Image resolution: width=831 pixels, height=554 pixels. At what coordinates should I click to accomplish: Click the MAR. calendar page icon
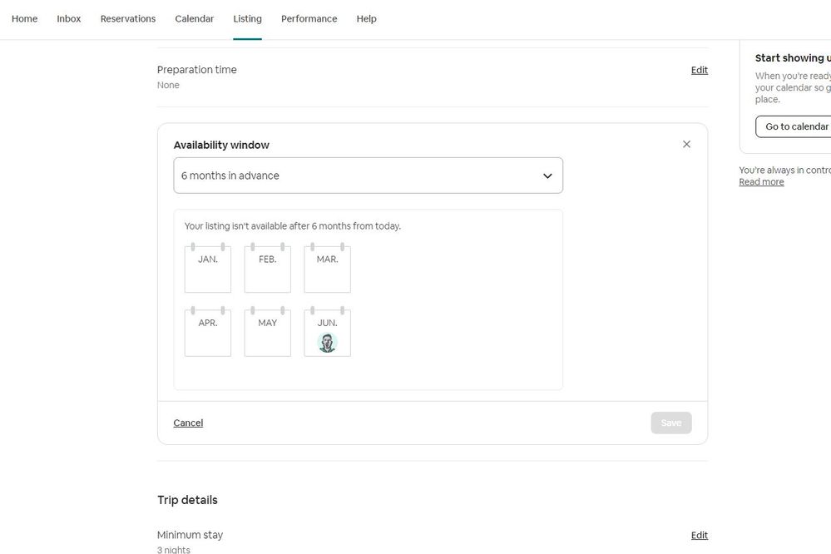click(327, 269)
